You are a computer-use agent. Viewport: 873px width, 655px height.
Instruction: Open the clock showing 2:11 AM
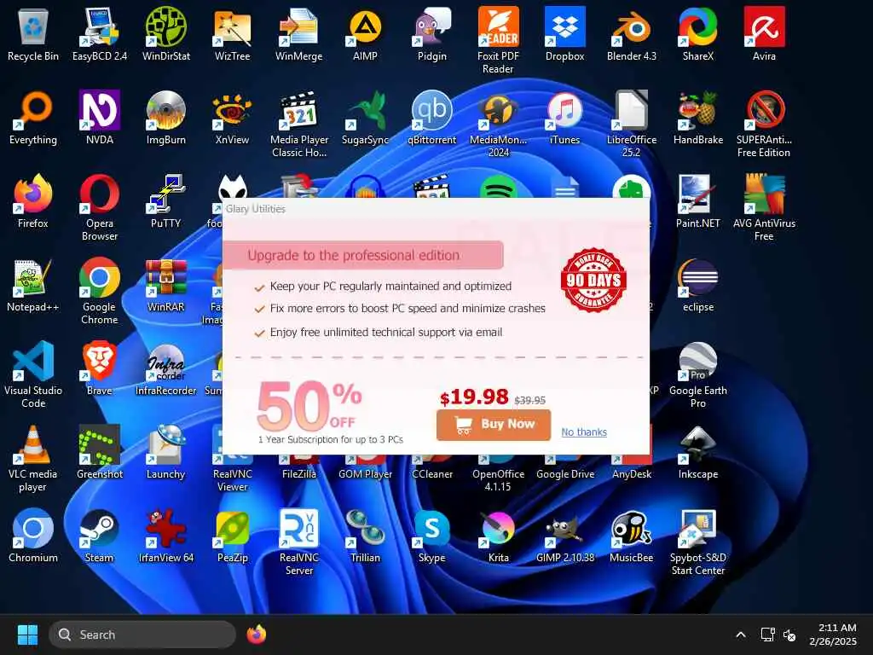coord(833,635)
